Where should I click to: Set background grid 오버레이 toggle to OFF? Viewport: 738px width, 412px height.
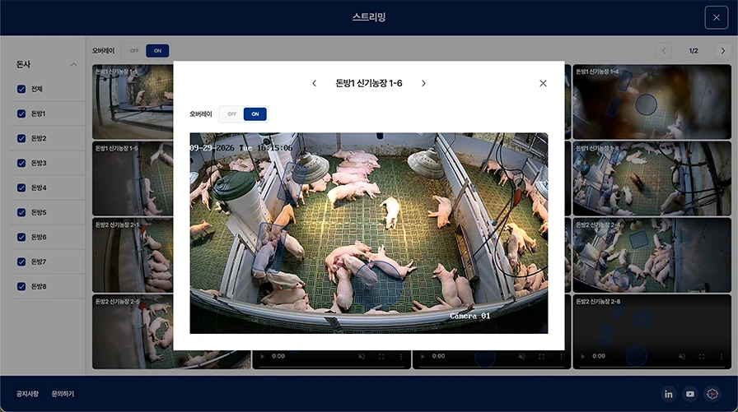click(134, 51)
